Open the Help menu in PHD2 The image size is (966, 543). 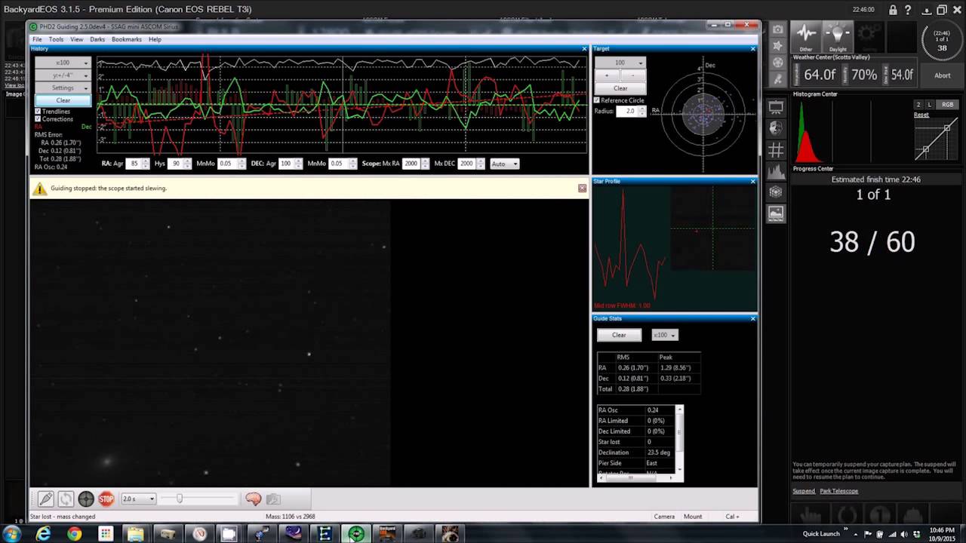155,39
